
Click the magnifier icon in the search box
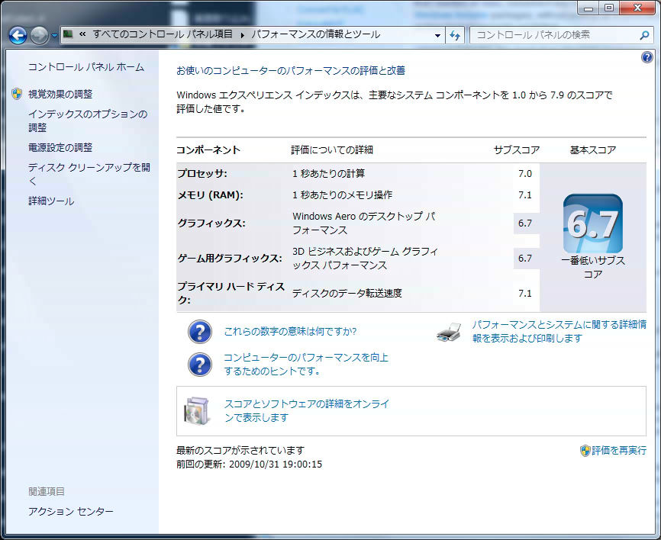[x=643, y=35]
